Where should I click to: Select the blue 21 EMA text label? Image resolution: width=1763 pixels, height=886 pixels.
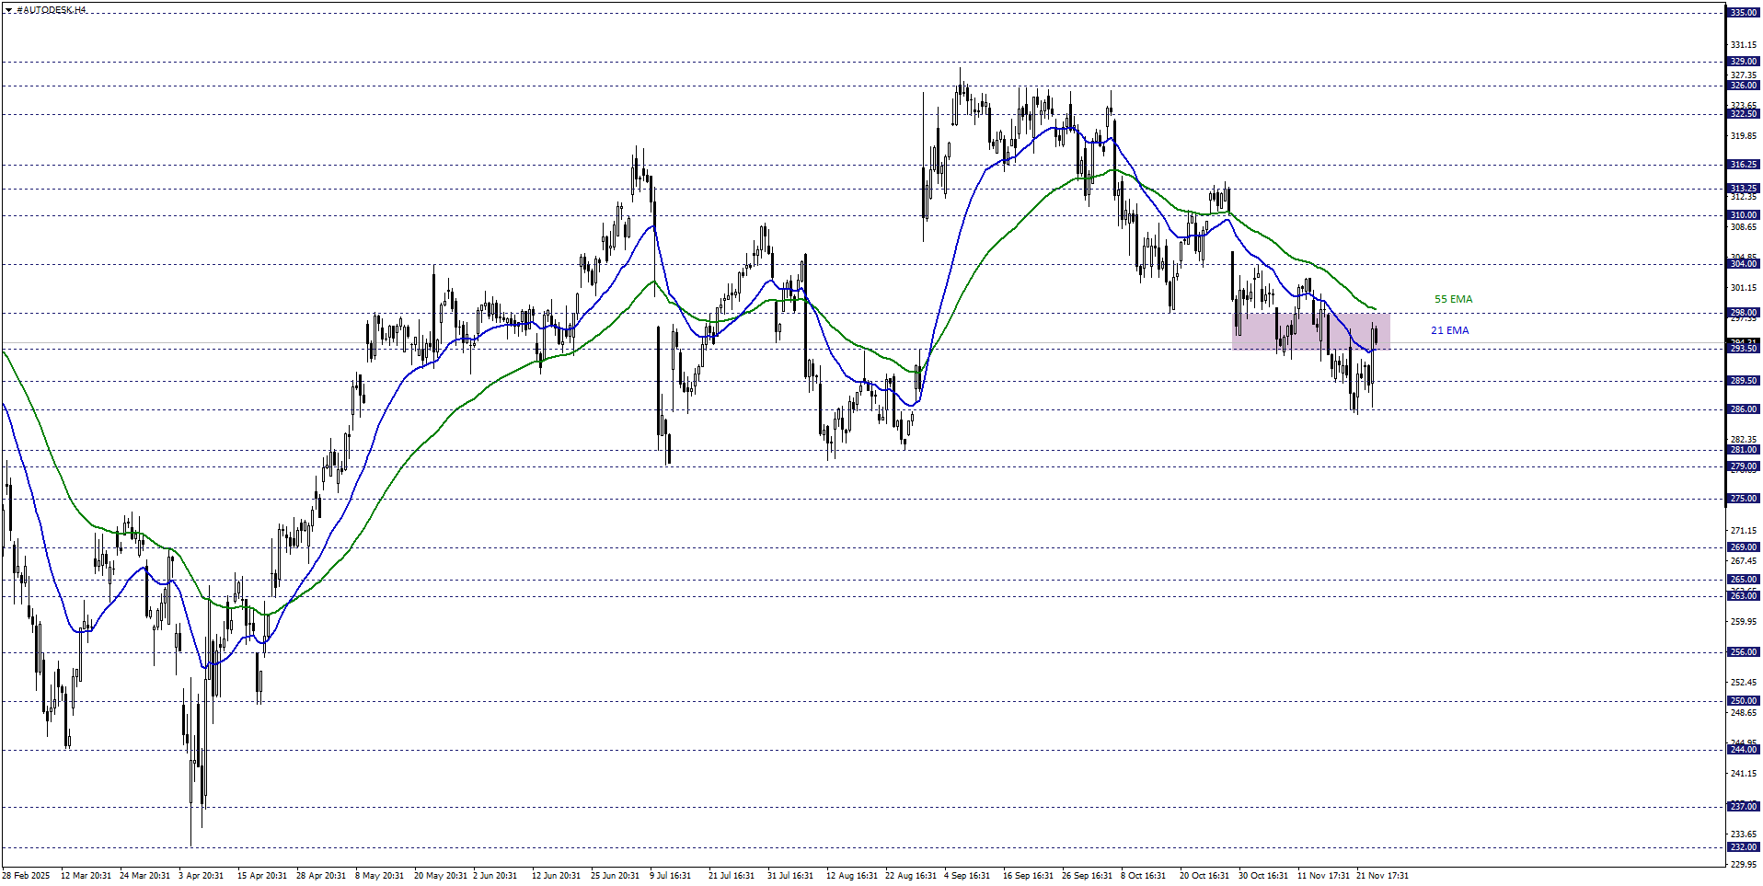tap(1449, 330)
